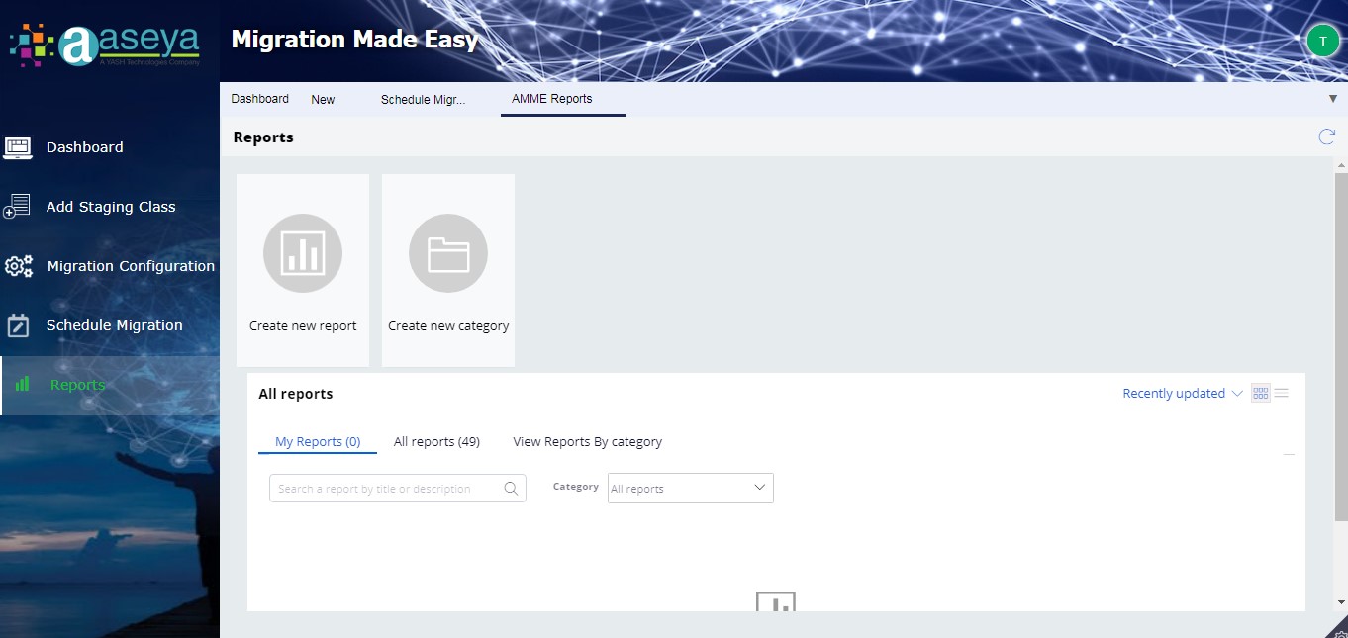Image resolution: width=1348 pixels, height=638 pixels.
Task: Switch to grid view of reports
Action: (1261, 393)
